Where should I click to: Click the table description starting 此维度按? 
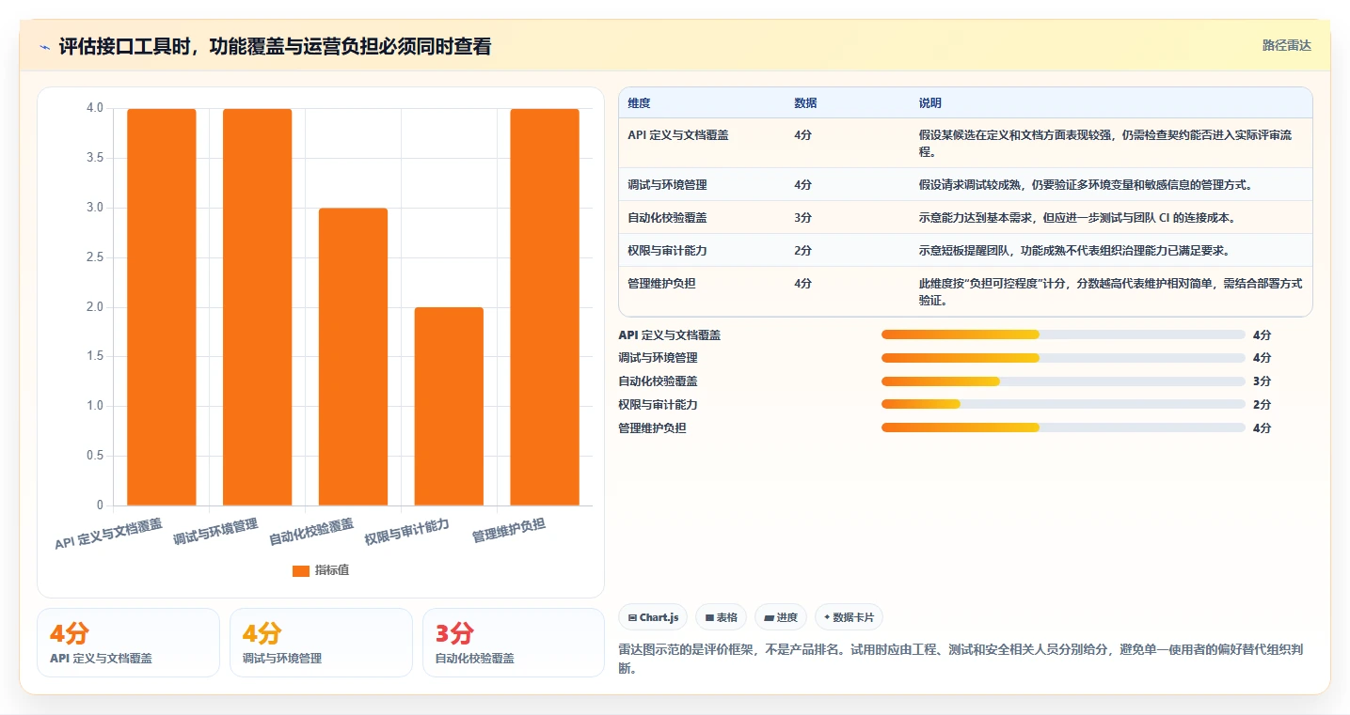pyautogui.click(x=1111, y=292)
